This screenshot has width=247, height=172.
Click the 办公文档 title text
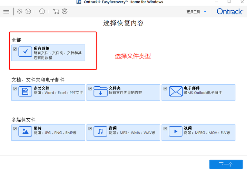(42, 88)
